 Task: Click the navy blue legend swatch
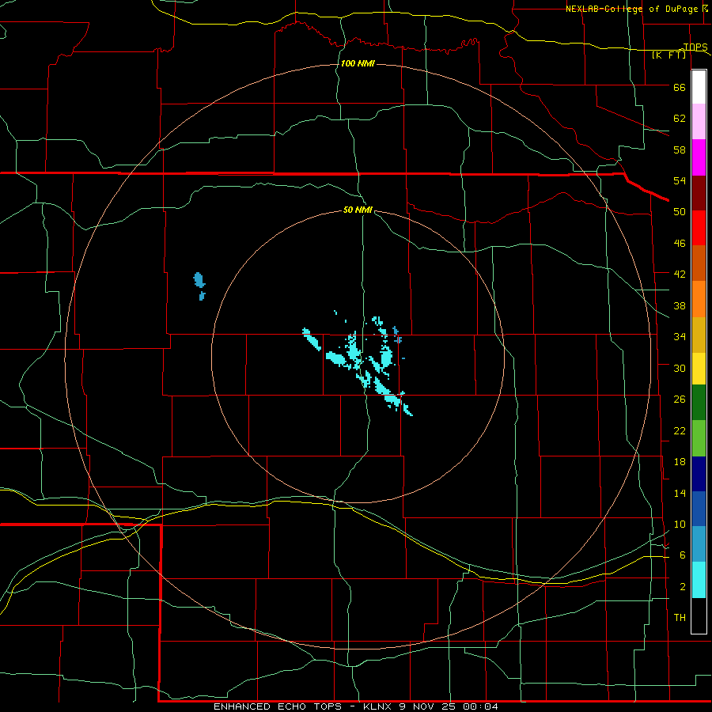pos(699,474)
